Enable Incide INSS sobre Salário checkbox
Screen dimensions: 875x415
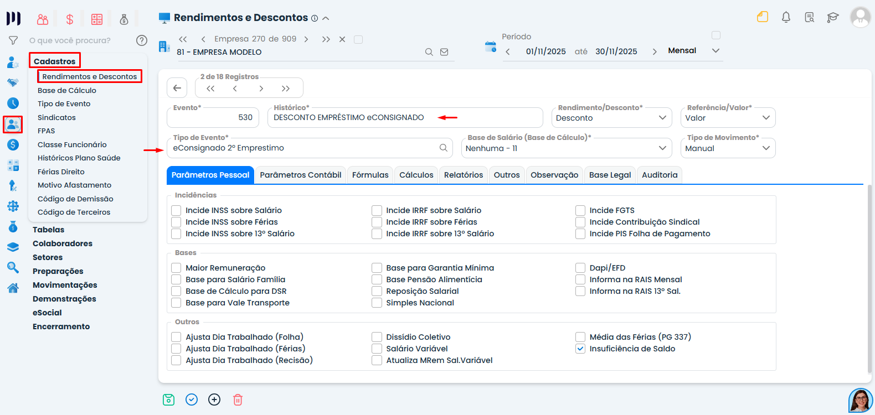pyautogui.click(x=177, y=210)
